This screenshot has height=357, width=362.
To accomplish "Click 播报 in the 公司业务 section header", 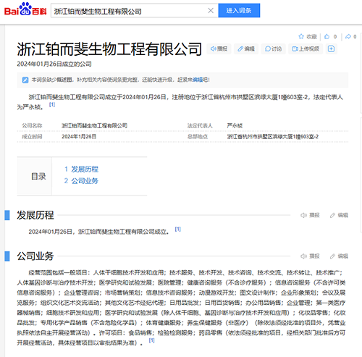I will pyautogui.click(x=310, y=256).
